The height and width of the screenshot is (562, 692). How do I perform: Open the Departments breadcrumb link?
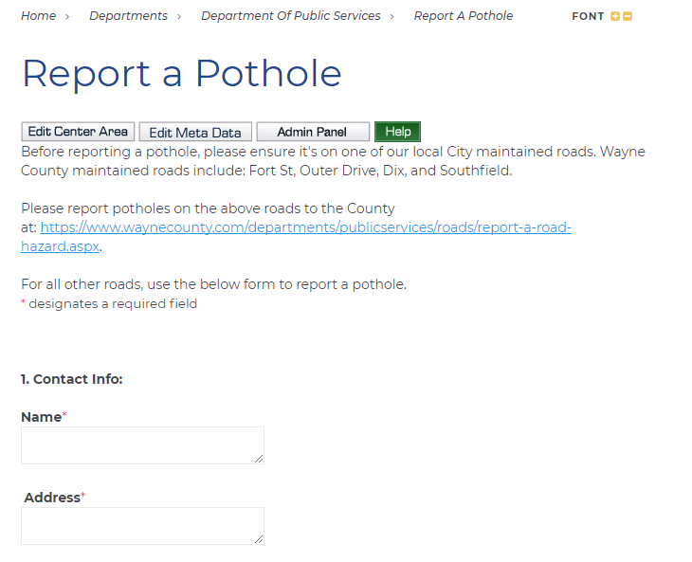pos(128,16)
